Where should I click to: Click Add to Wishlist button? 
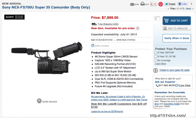click(x=177, y=28)
